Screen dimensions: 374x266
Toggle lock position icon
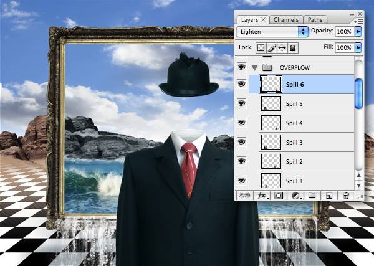point(282,48)
